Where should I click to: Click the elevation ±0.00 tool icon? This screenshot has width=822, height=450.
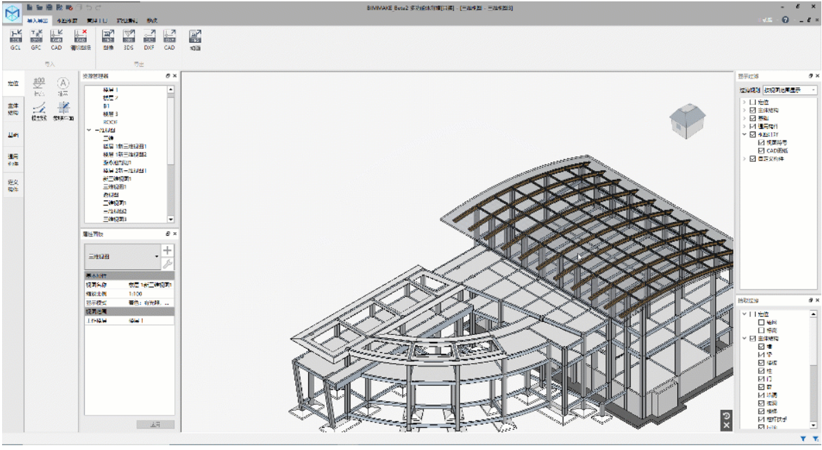[39, 85]
